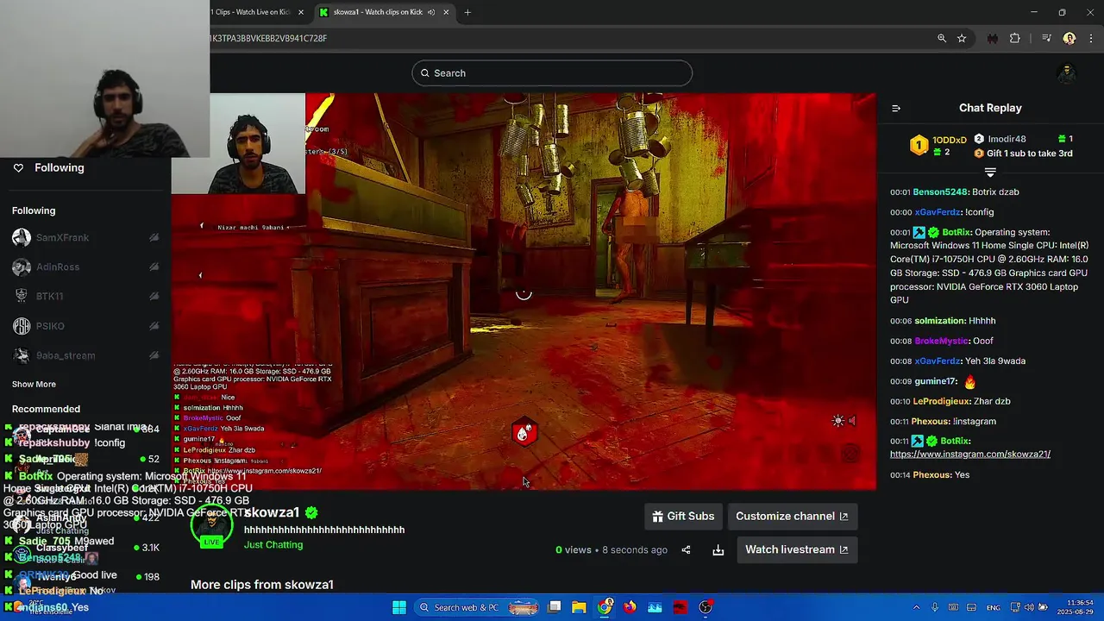Expand Show More in Following list
This screenshot has width=1104, height=621.
[34, 384]
